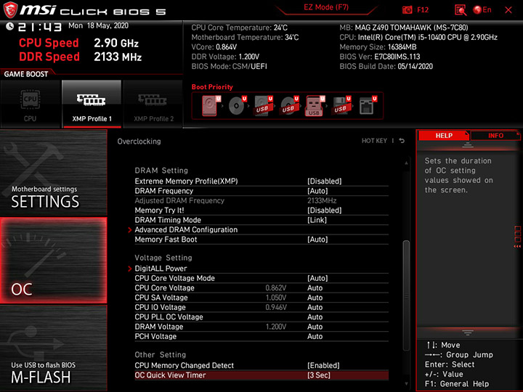Open the BIOS search magnifier icon
The image size is (523, 392).
pos(461,10)
